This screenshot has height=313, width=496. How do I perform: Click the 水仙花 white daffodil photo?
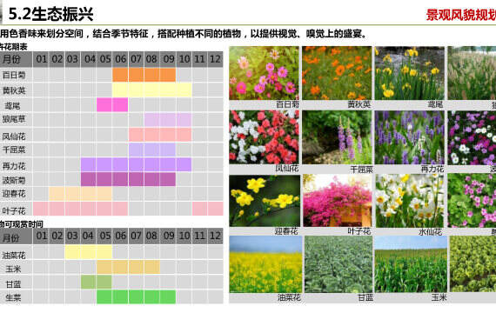410,201
